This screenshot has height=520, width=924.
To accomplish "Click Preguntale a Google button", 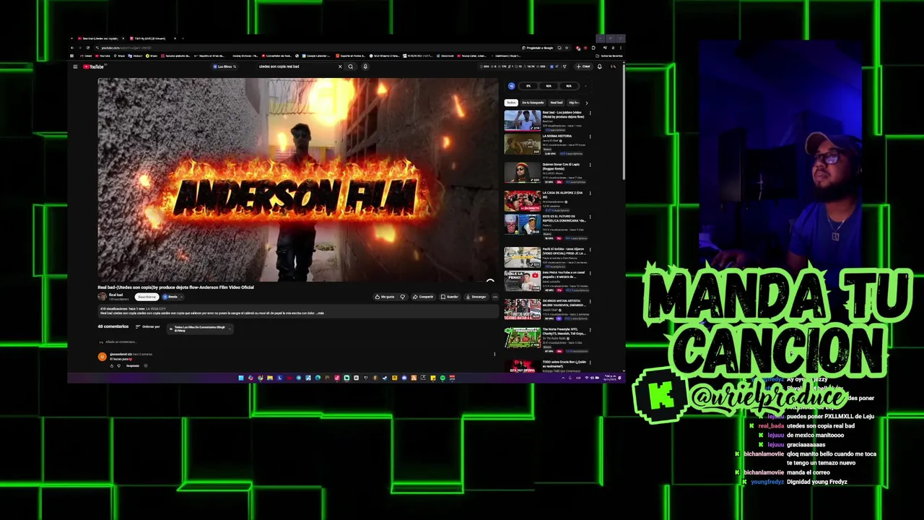I will point(538,48).
